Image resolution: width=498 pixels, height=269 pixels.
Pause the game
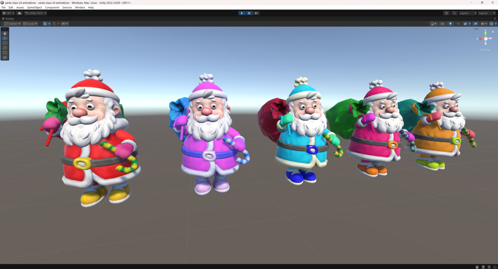pos(249,13)
